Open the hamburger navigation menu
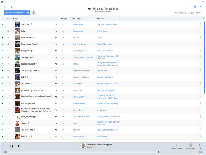Viewport: 206px width, 155px height. (x=5, y=7)
